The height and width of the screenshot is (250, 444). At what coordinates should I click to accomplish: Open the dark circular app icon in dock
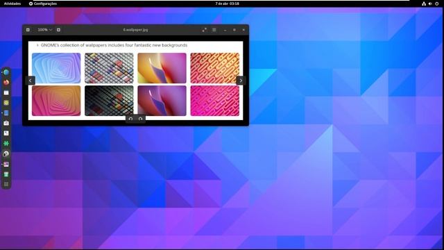tap(6, 154)
